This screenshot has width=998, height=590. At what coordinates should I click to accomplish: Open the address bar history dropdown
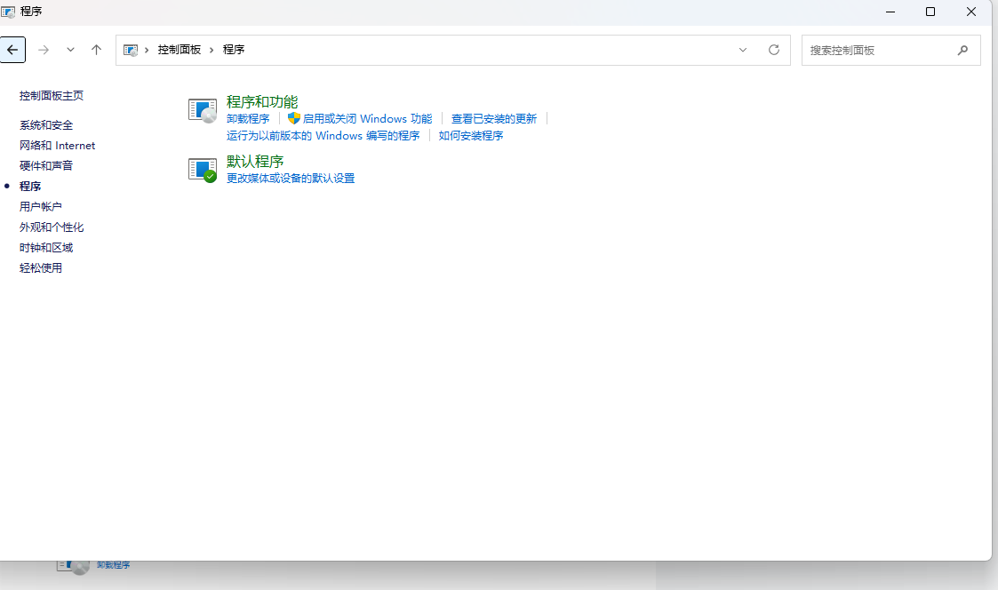(x=743, y=50)
